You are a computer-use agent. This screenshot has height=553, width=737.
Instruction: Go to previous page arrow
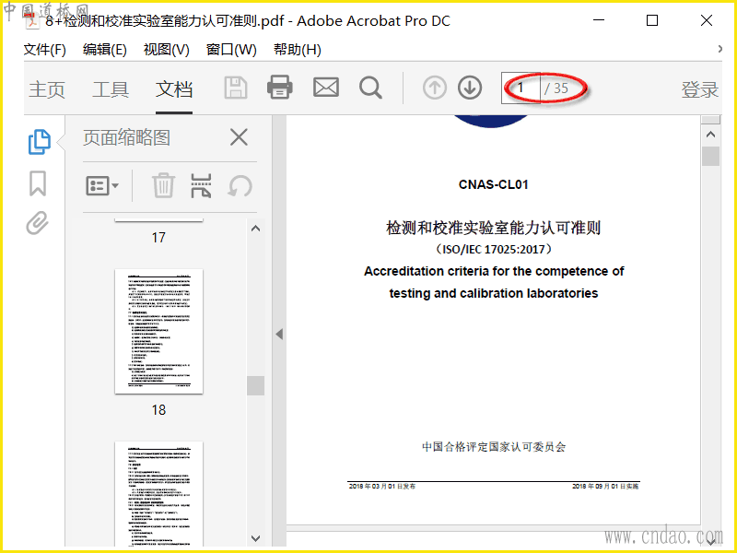pos(434,88)
